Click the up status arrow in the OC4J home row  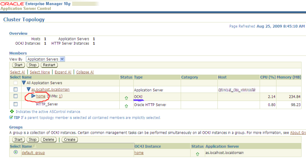(x=126, y=98)
